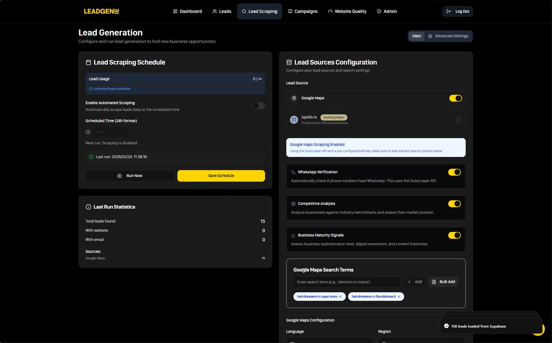
Task: Click the green check icon by Last run
Action: (91, 157)
